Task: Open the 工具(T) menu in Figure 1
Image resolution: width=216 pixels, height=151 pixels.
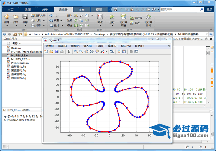Action: tap(100, 46)
